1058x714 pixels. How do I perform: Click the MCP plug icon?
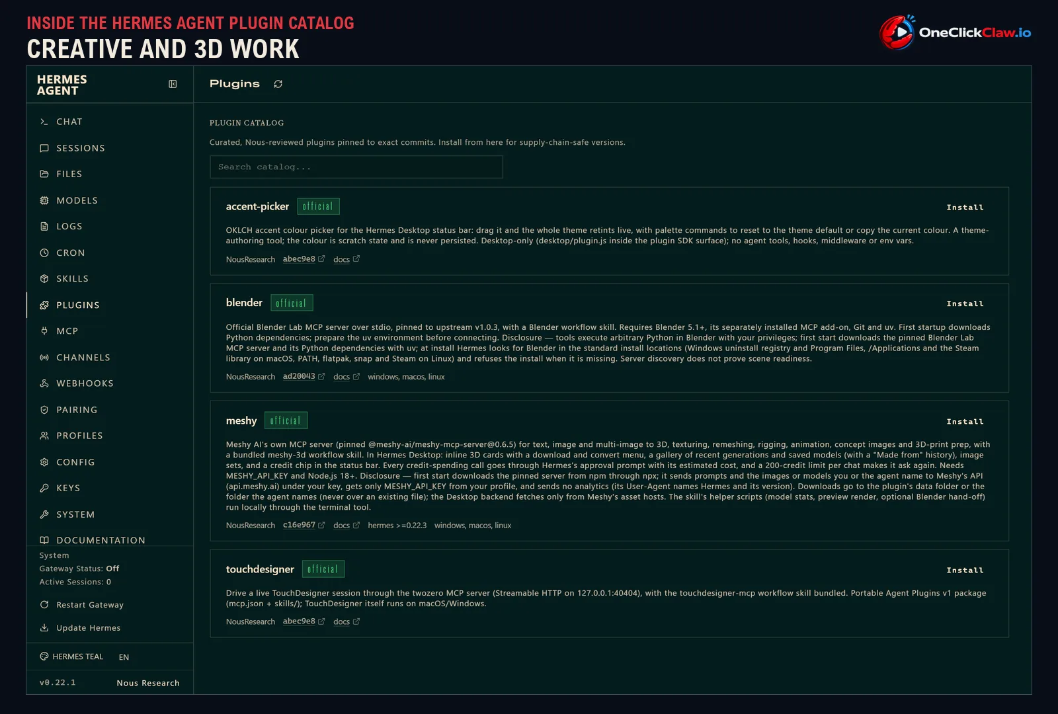[x=44, y=331]
